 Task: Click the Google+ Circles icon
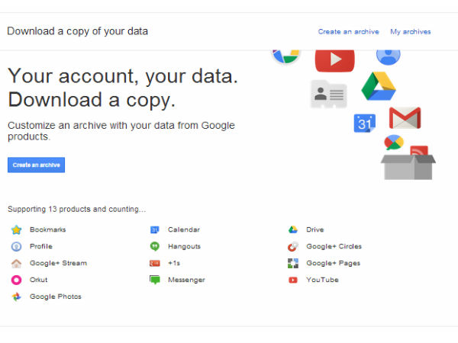[x=292, y=246]
